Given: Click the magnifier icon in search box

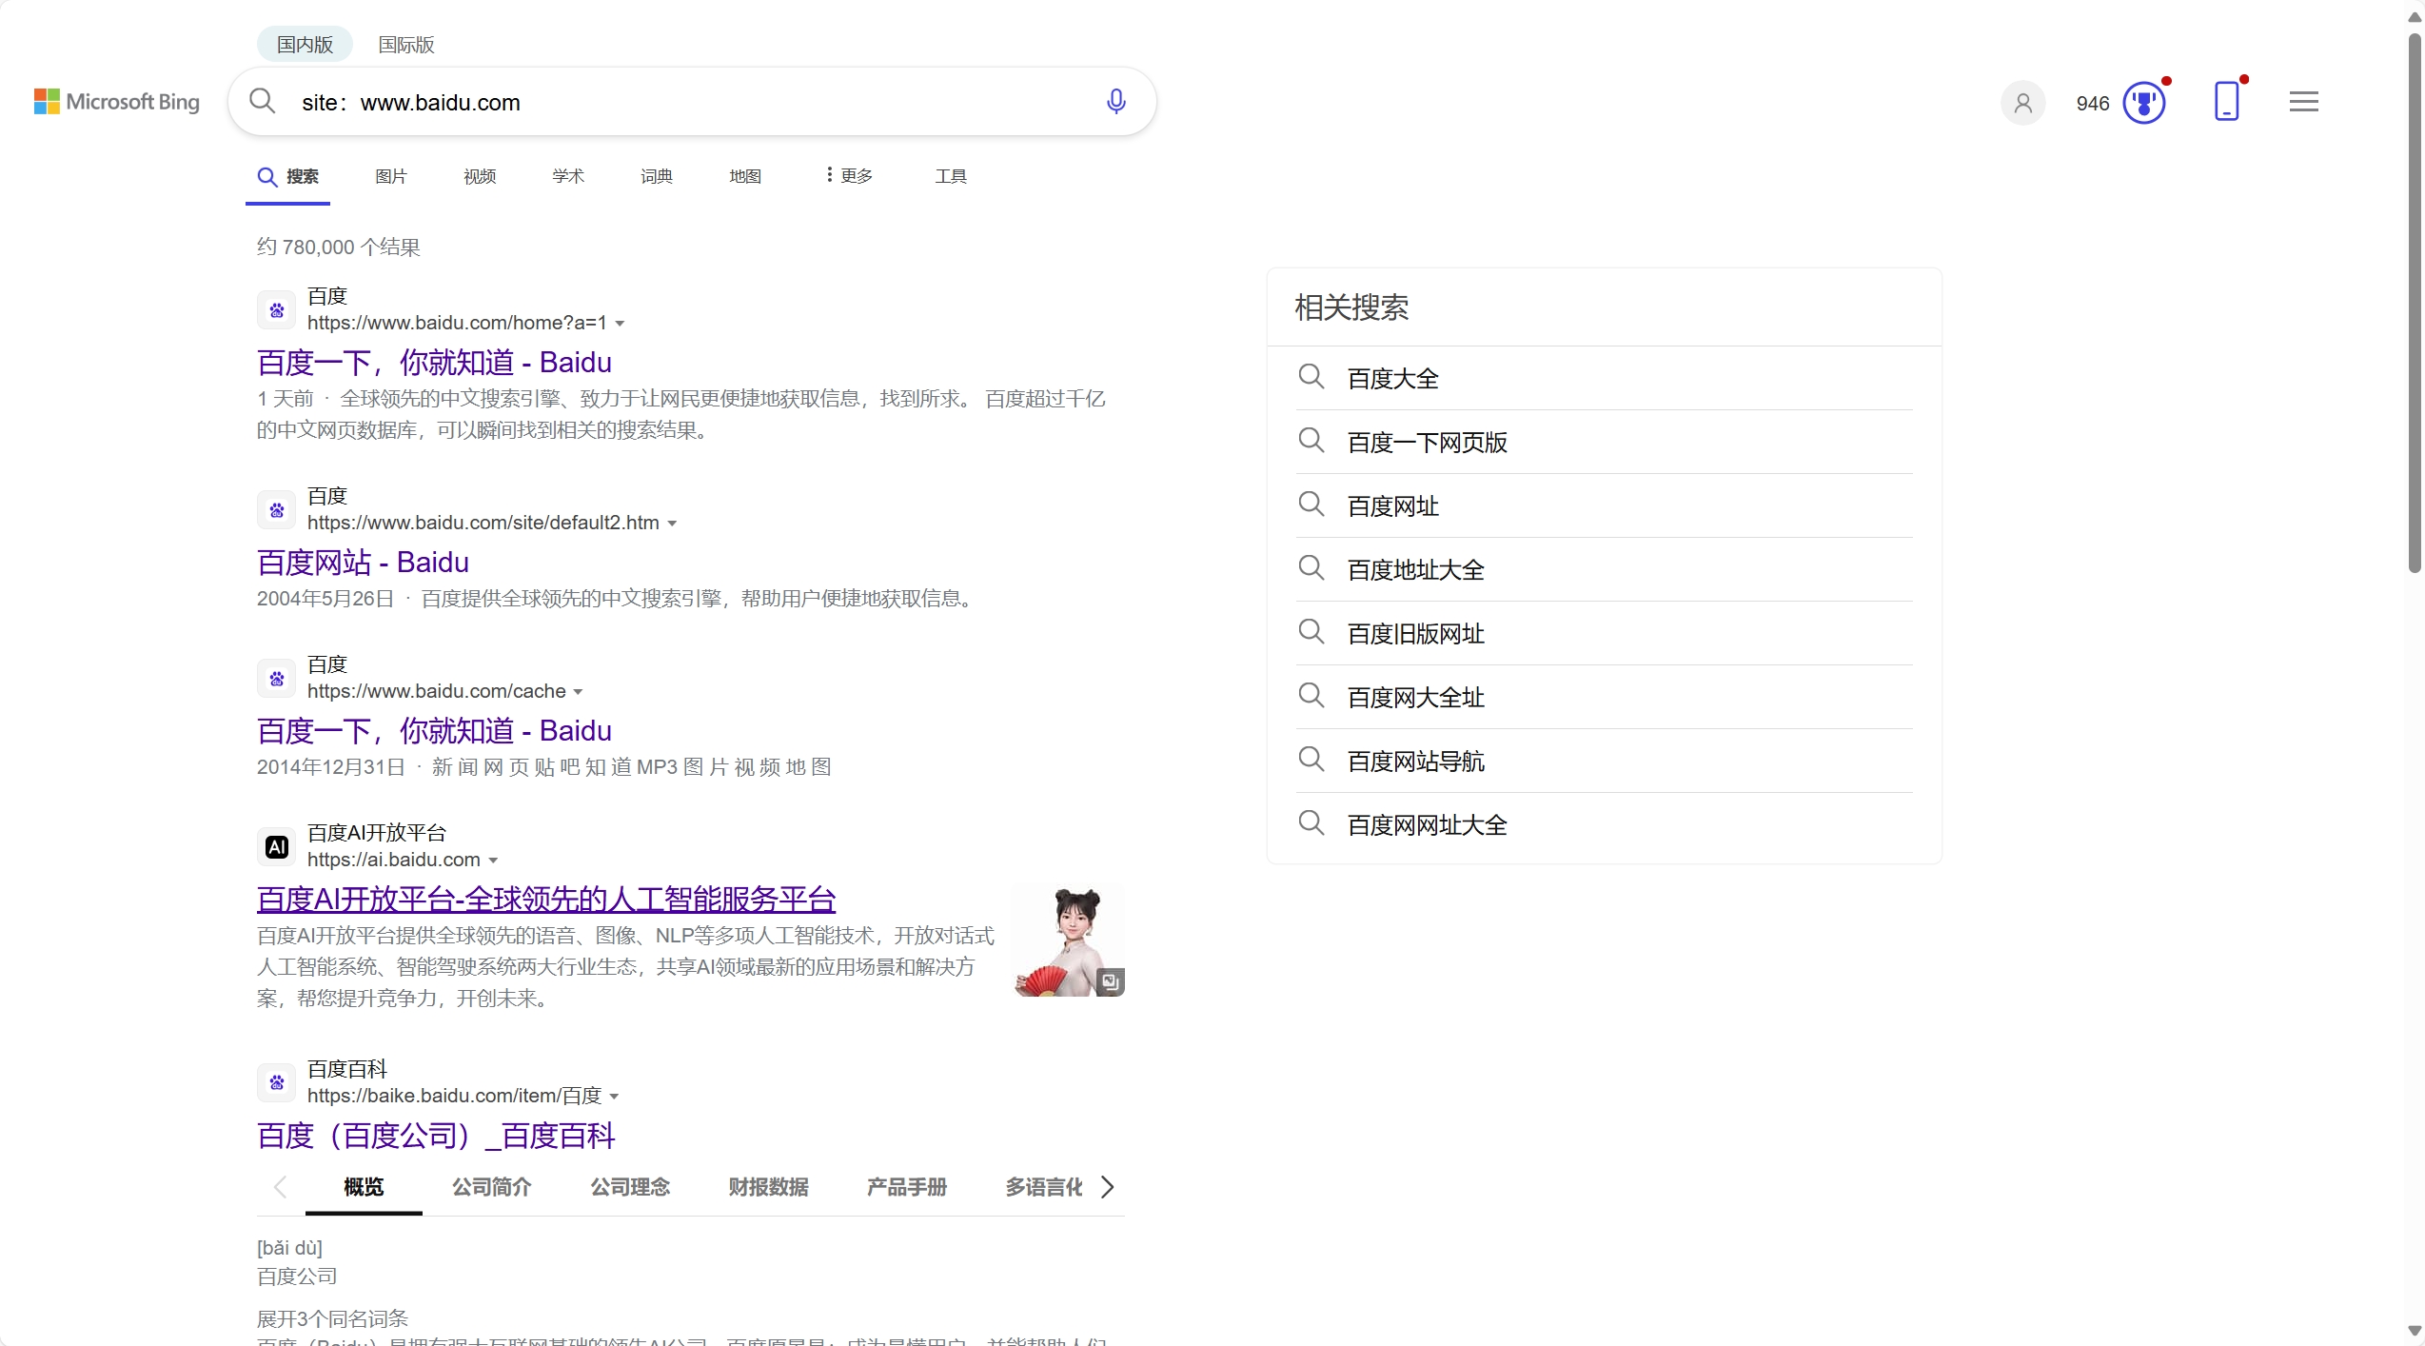Looking at the screenshot, I should coord(263,101).
